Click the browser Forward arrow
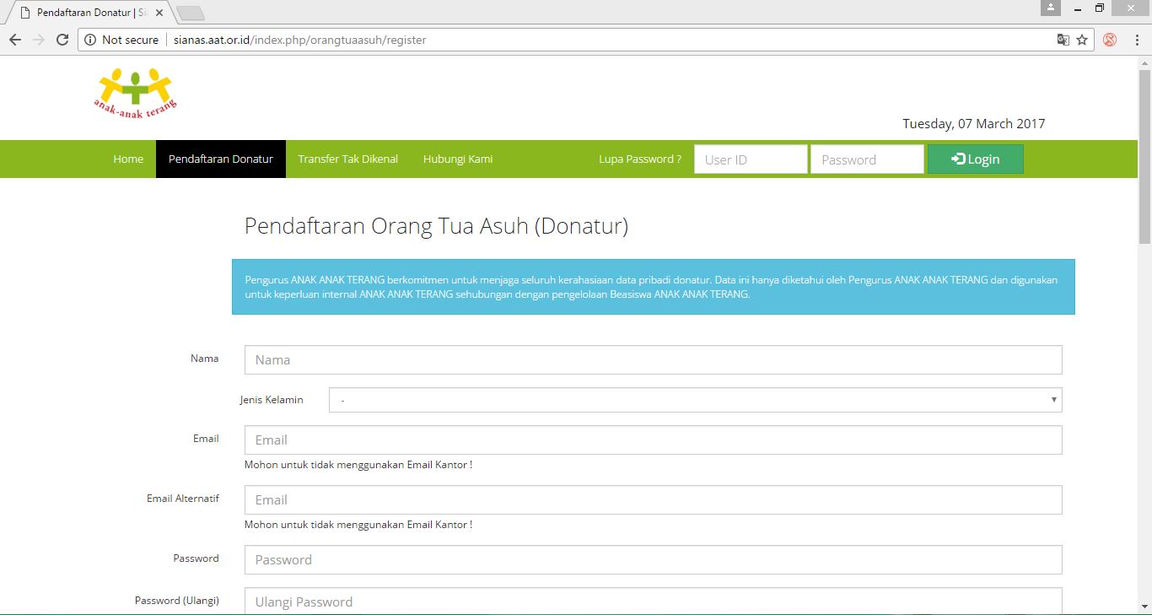Screen dimensions: 1152x615 point(38,40)
